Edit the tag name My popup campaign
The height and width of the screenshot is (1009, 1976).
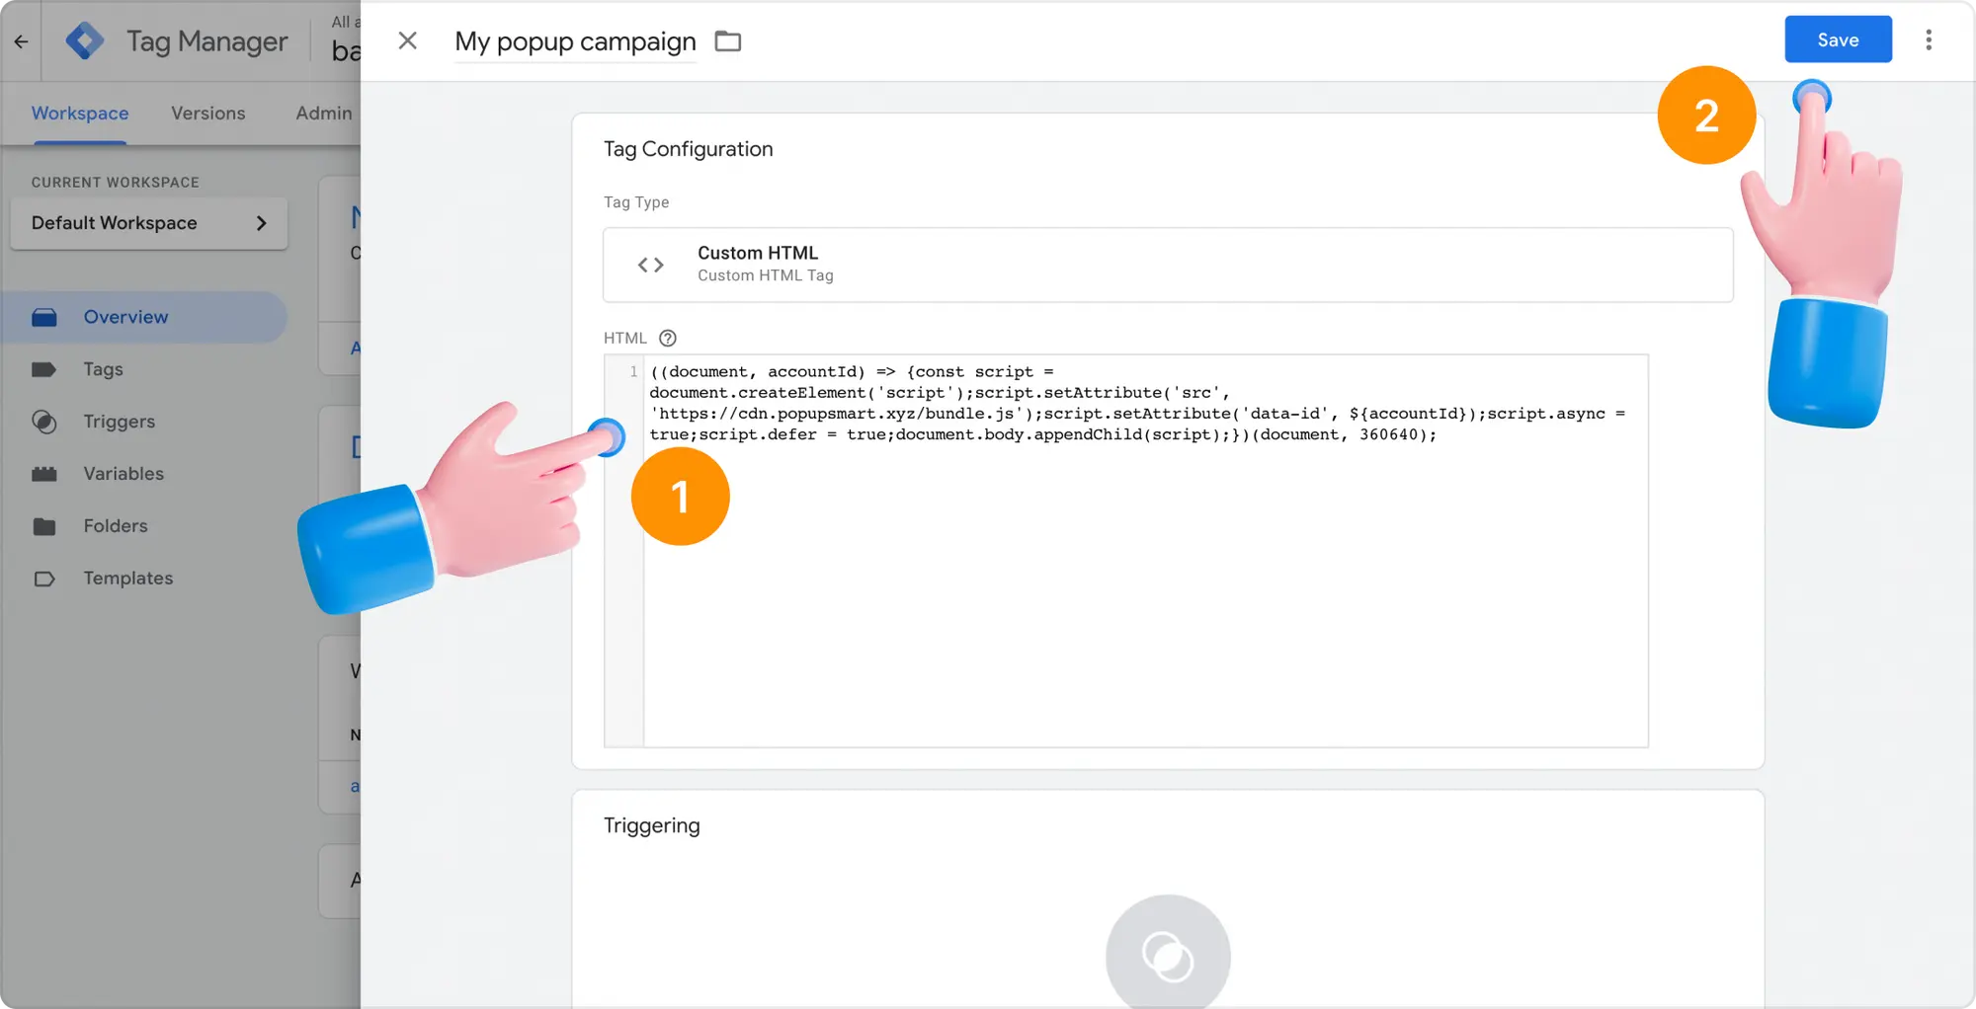(x=575, y=41)
